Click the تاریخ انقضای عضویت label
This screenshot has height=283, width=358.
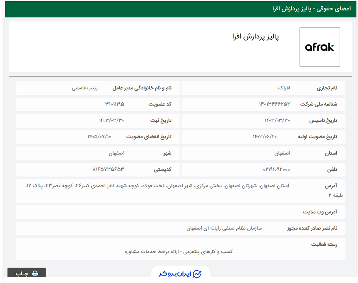[149, 137]
